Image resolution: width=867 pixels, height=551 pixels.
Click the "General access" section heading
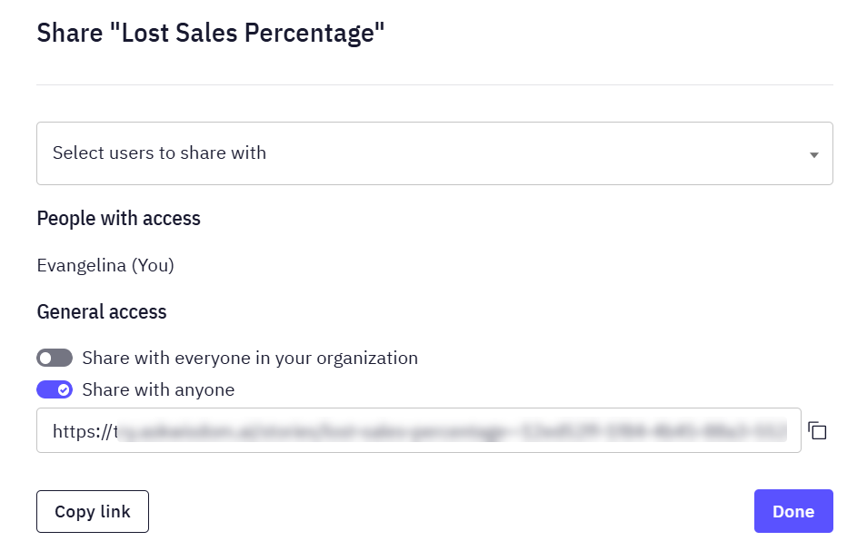[102, 312]
